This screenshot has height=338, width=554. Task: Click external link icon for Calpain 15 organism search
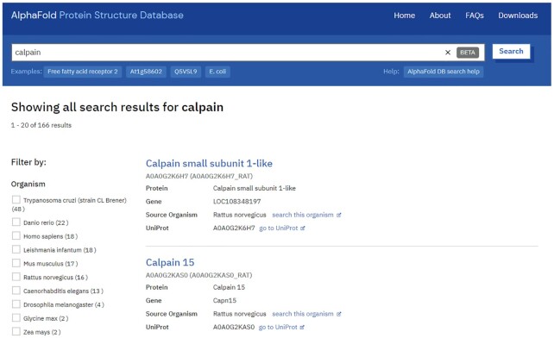[338, 314]
